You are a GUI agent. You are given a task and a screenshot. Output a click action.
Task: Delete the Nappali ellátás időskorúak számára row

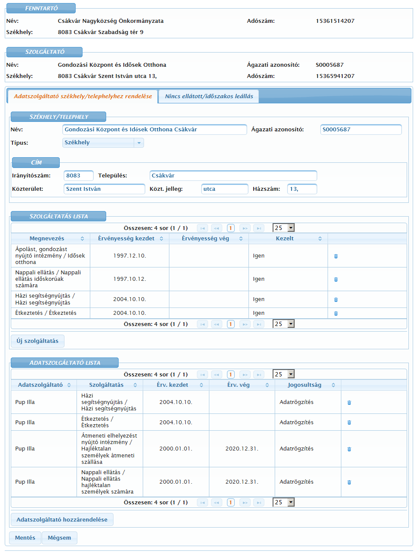pyautogui.click(x=336, y=280)
